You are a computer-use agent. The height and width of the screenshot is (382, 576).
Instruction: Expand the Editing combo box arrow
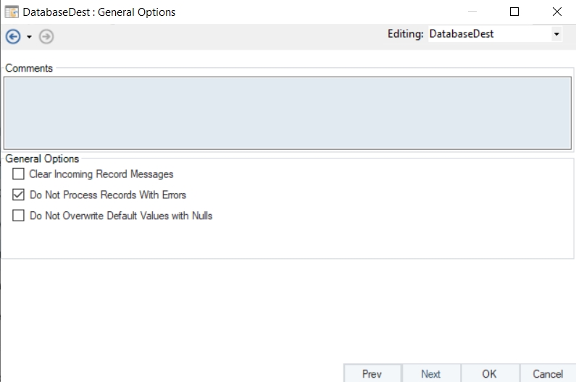click(x=556, y=34)
